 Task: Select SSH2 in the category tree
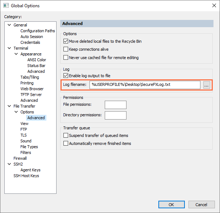pos(18,164)
